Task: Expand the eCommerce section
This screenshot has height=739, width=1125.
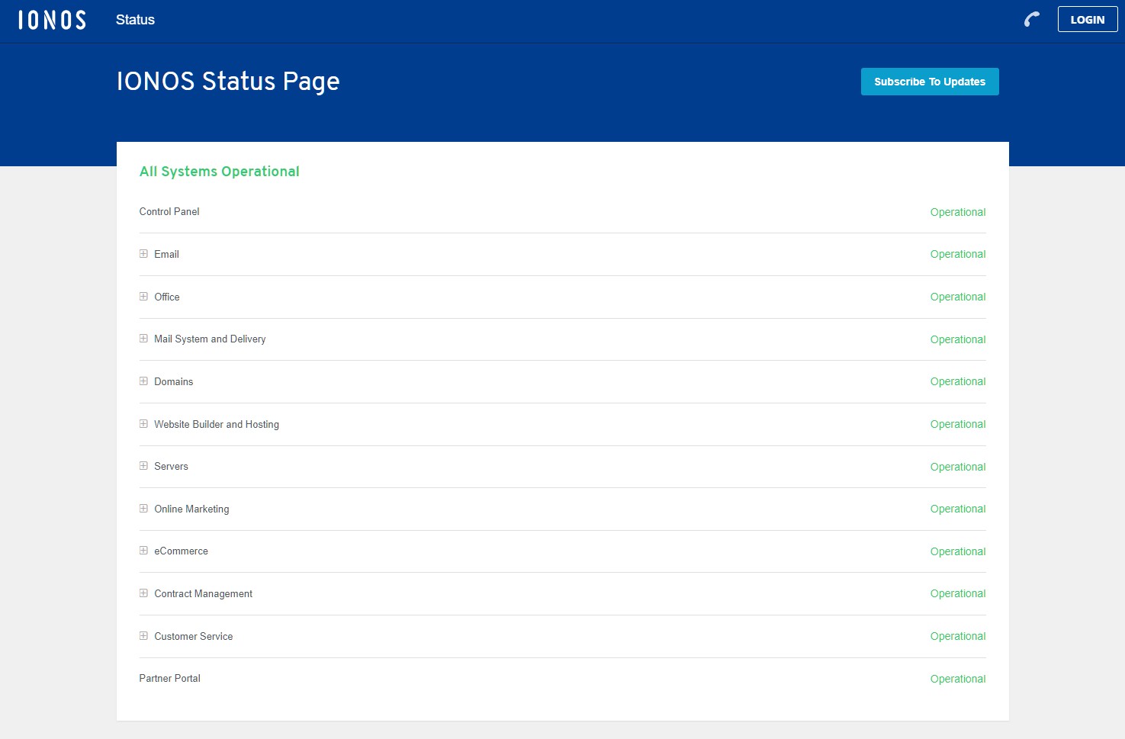Action: coord(143,551)
